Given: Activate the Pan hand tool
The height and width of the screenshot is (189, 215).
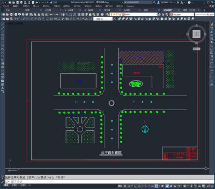Looking at the screenshot, I should pos(63,15).
